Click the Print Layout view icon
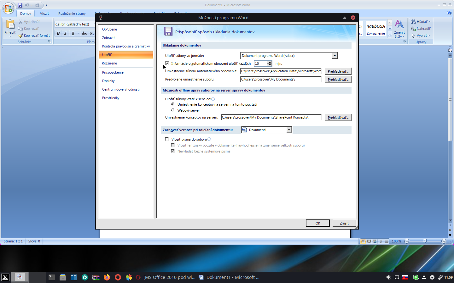 point(363,241)
